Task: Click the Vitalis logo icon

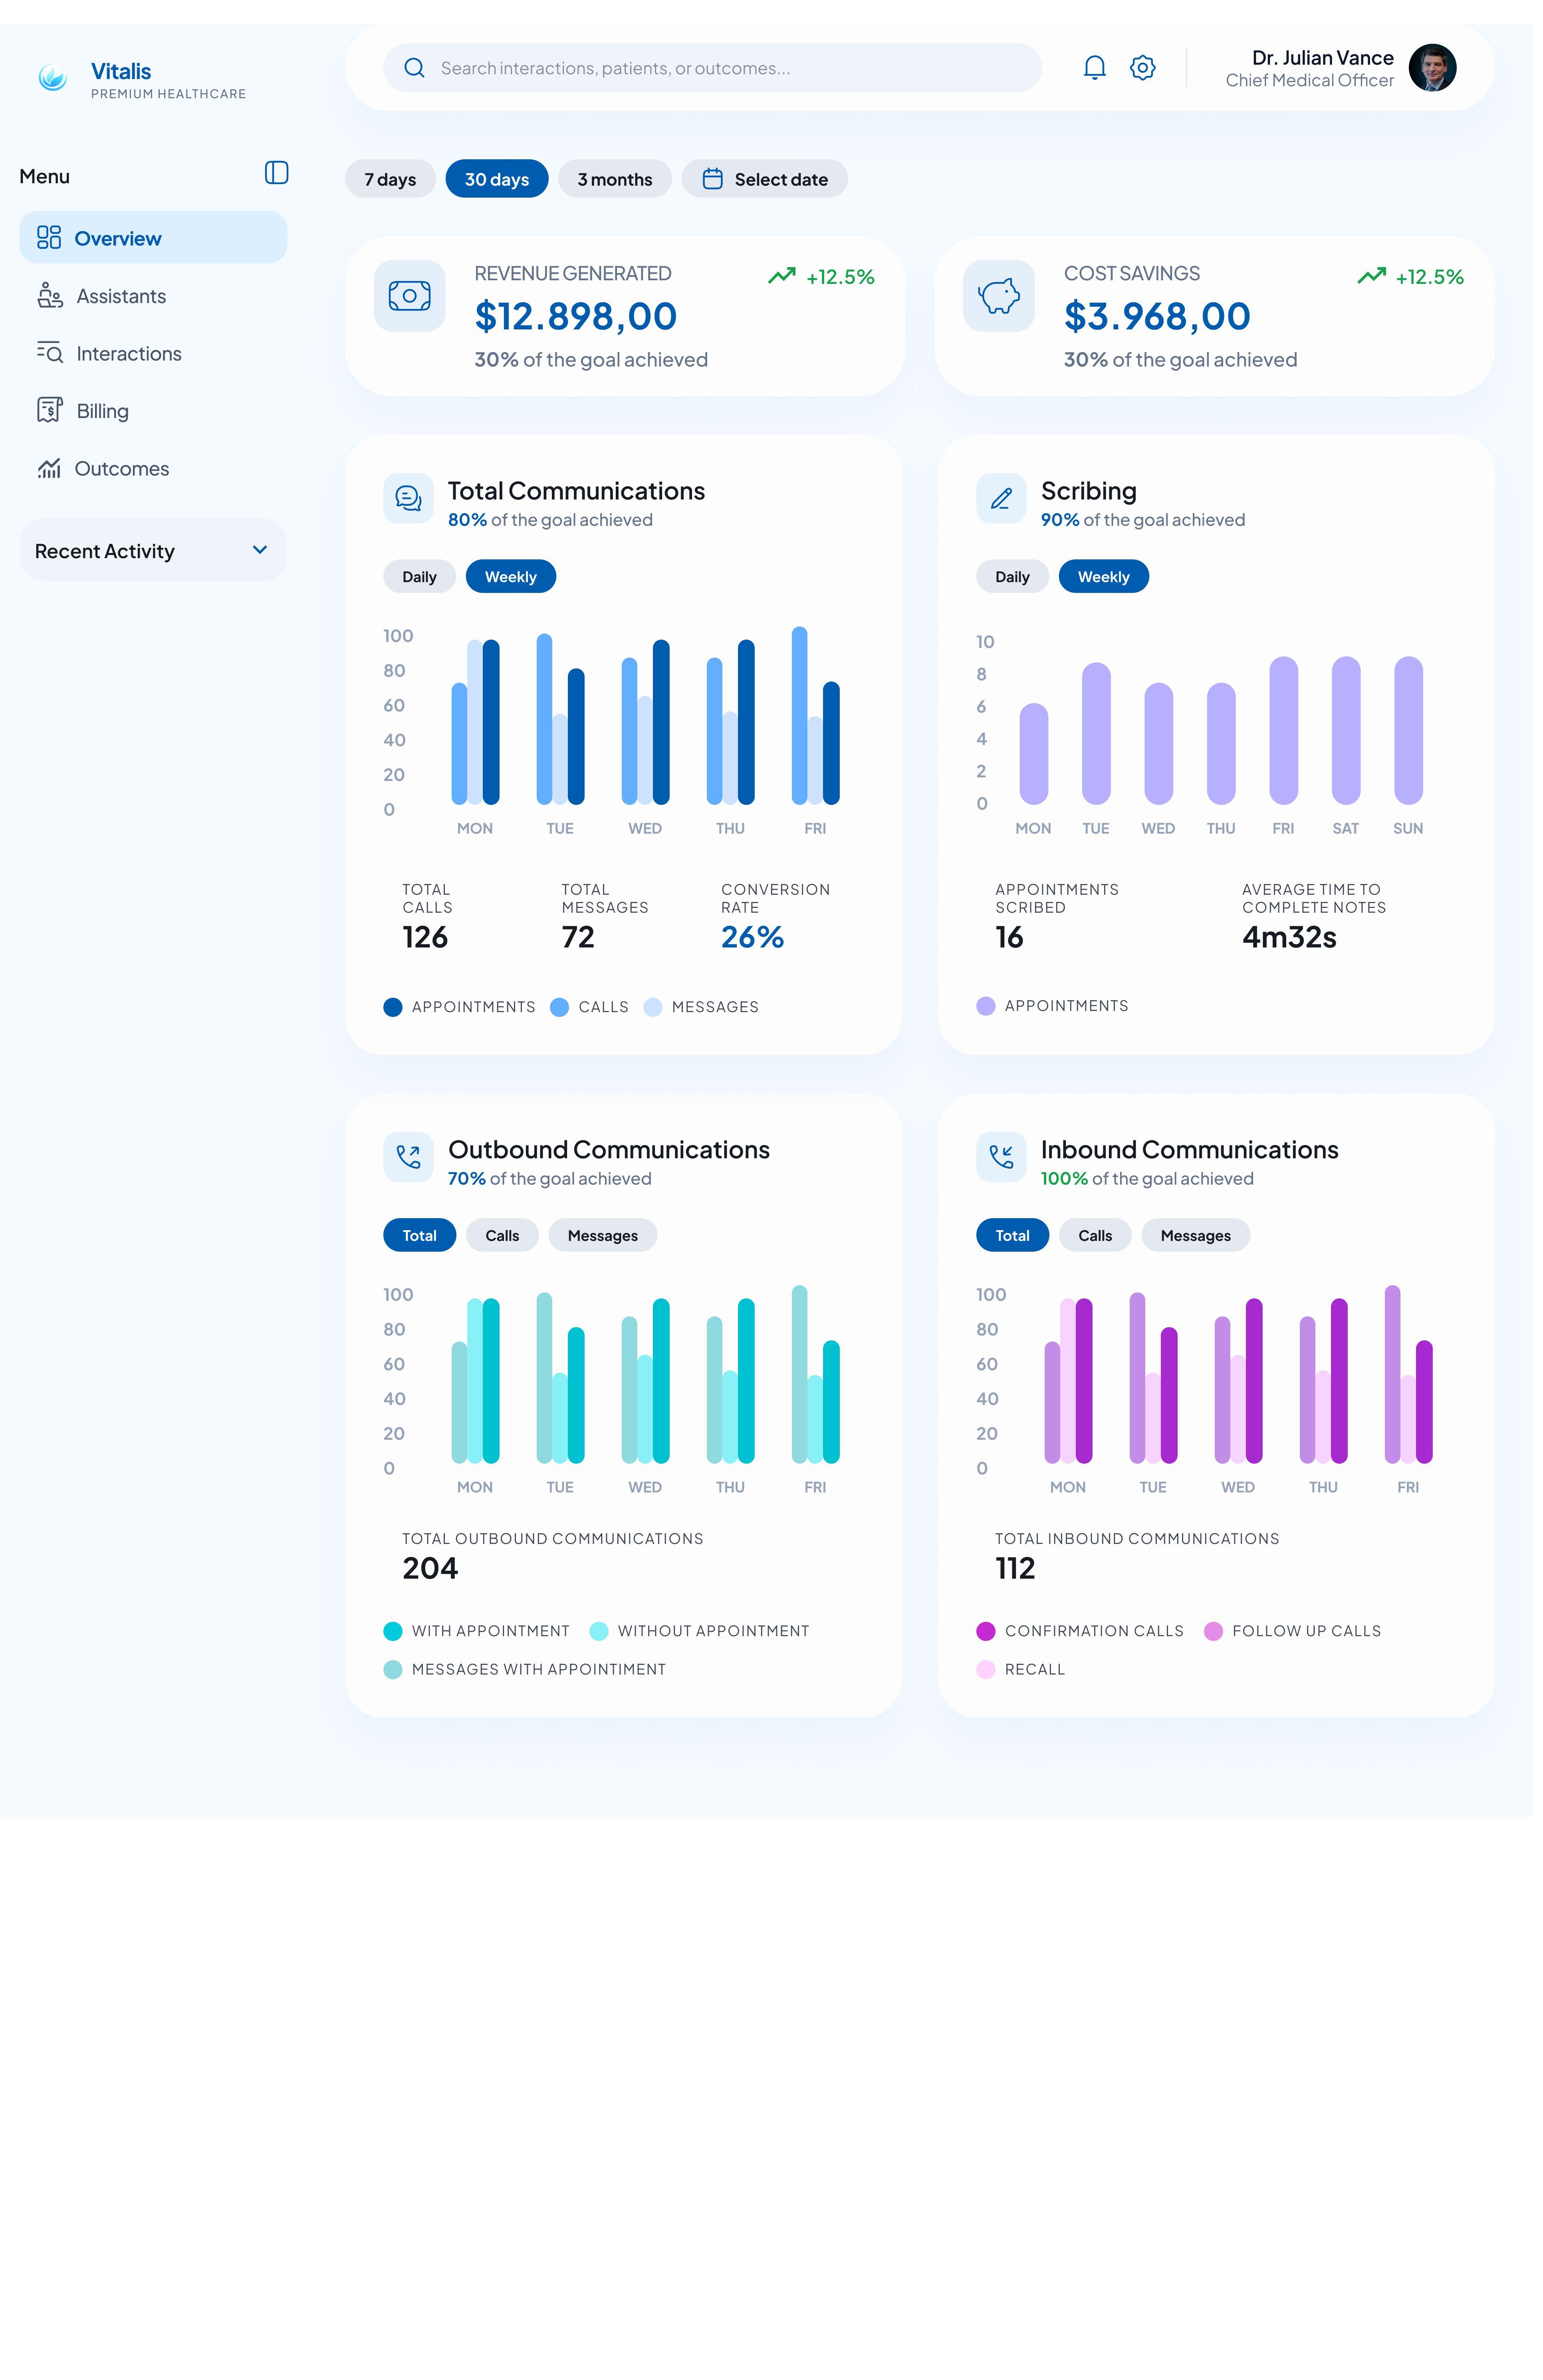Action: click(x=52, y=77)
